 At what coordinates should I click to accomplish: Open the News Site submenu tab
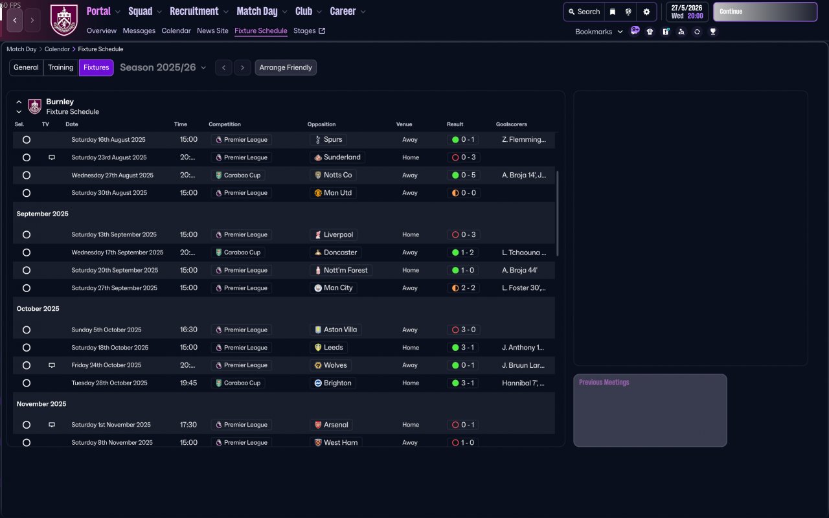[x=212, y=31]
